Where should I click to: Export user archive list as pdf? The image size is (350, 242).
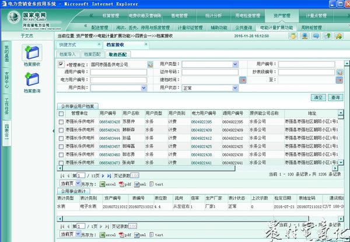124,183
